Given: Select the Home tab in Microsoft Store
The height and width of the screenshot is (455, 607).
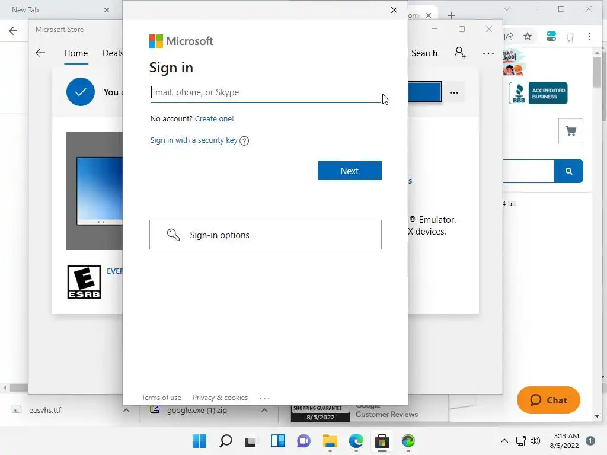Looking at the screenshot, I should click(x=76, y=53).
